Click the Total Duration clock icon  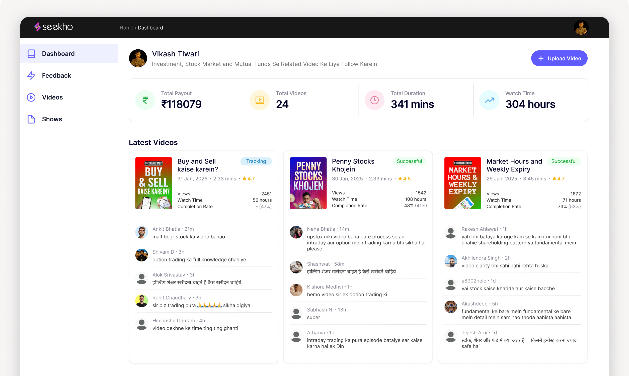[374, 100]
